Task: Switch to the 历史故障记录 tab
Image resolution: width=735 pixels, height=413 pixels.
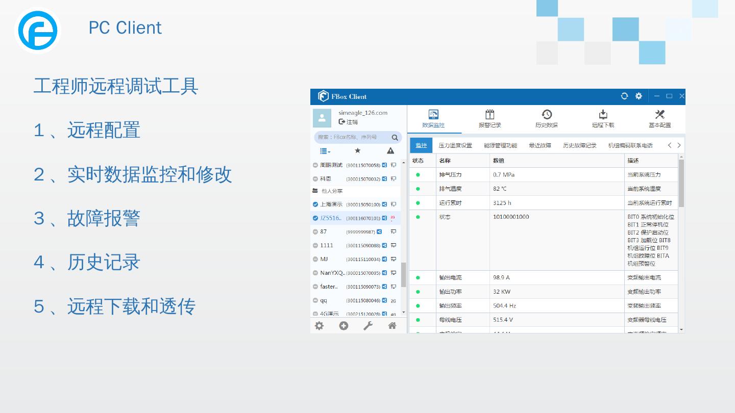Action: pos(579,146)
